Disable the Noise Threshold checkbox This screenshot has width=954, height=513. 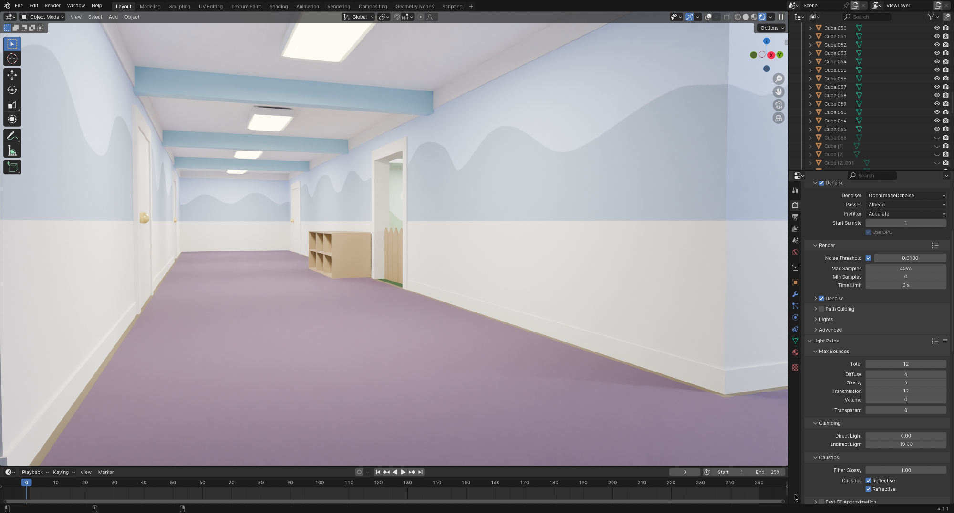tap(868, 258)
